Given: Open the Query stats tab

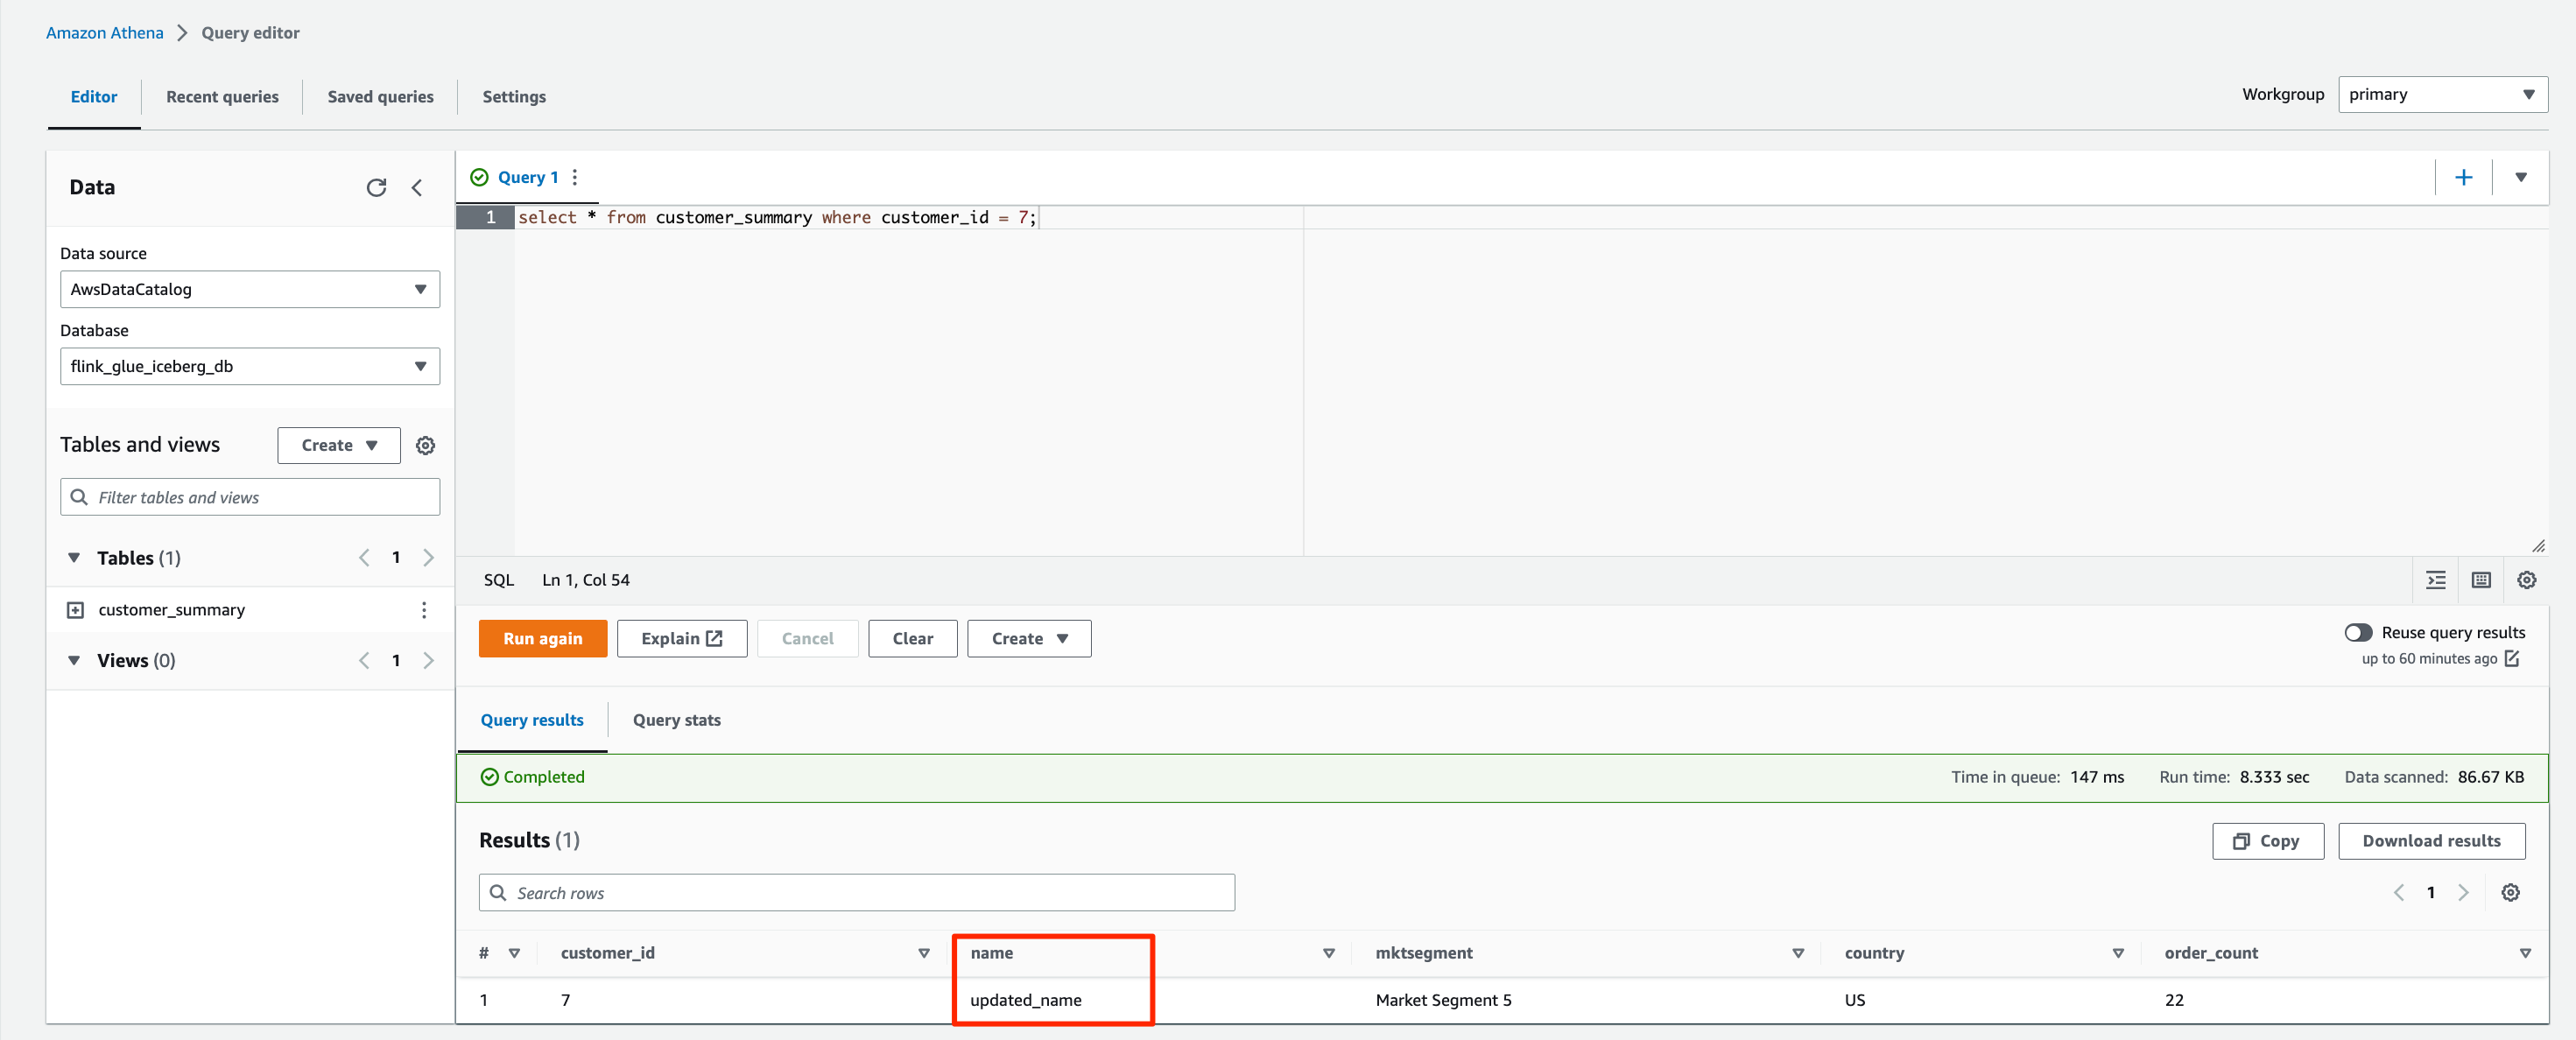Looking at the screenshot, I should 676,720.
